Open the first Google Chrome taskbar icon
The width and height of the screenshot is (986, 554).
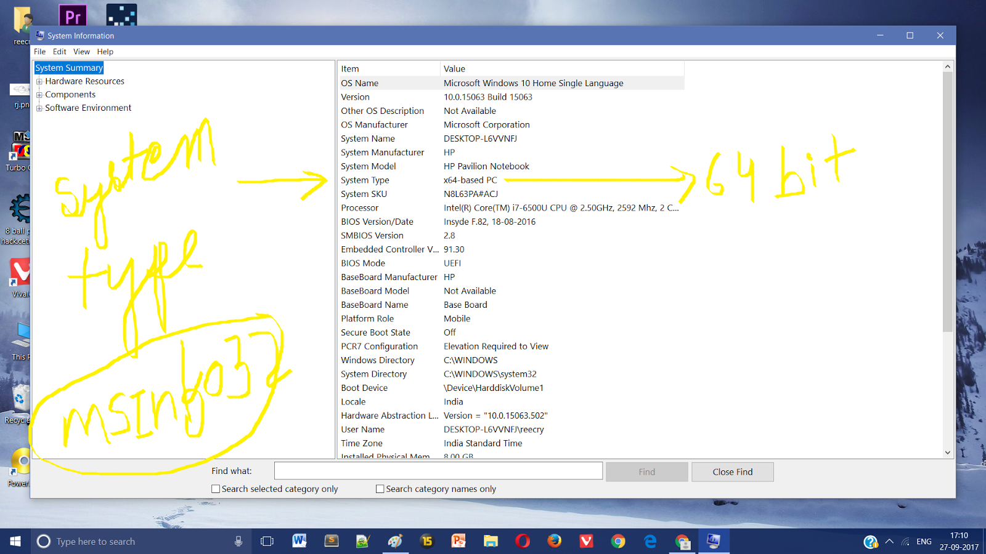tap(618, 541)
